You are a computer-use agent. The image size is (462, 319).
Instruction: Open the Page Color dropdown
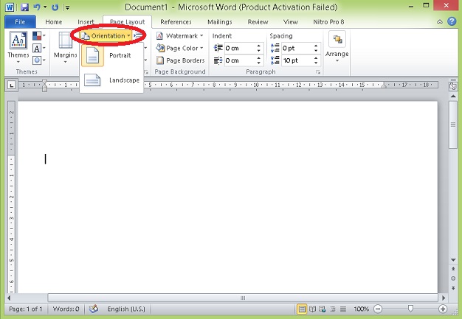(x=180, y=48)
